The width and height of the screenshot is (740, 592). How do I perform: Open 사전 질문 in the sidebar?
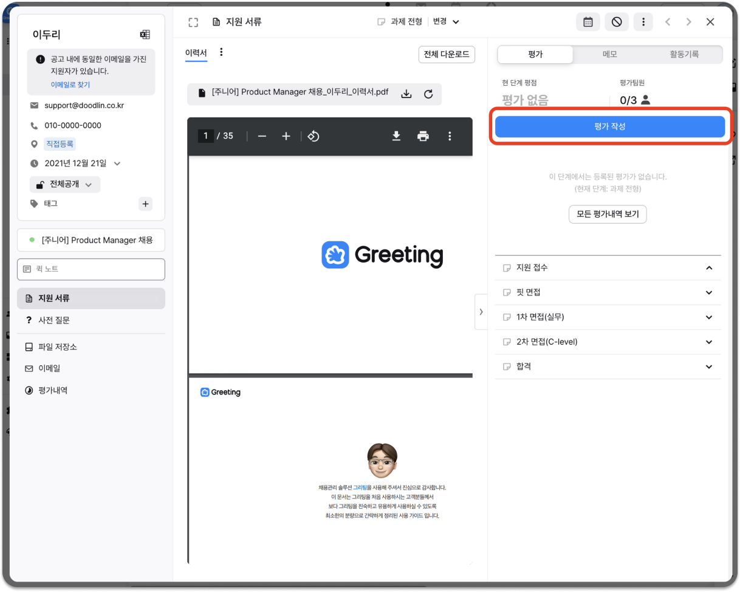[x=91, y=320]
